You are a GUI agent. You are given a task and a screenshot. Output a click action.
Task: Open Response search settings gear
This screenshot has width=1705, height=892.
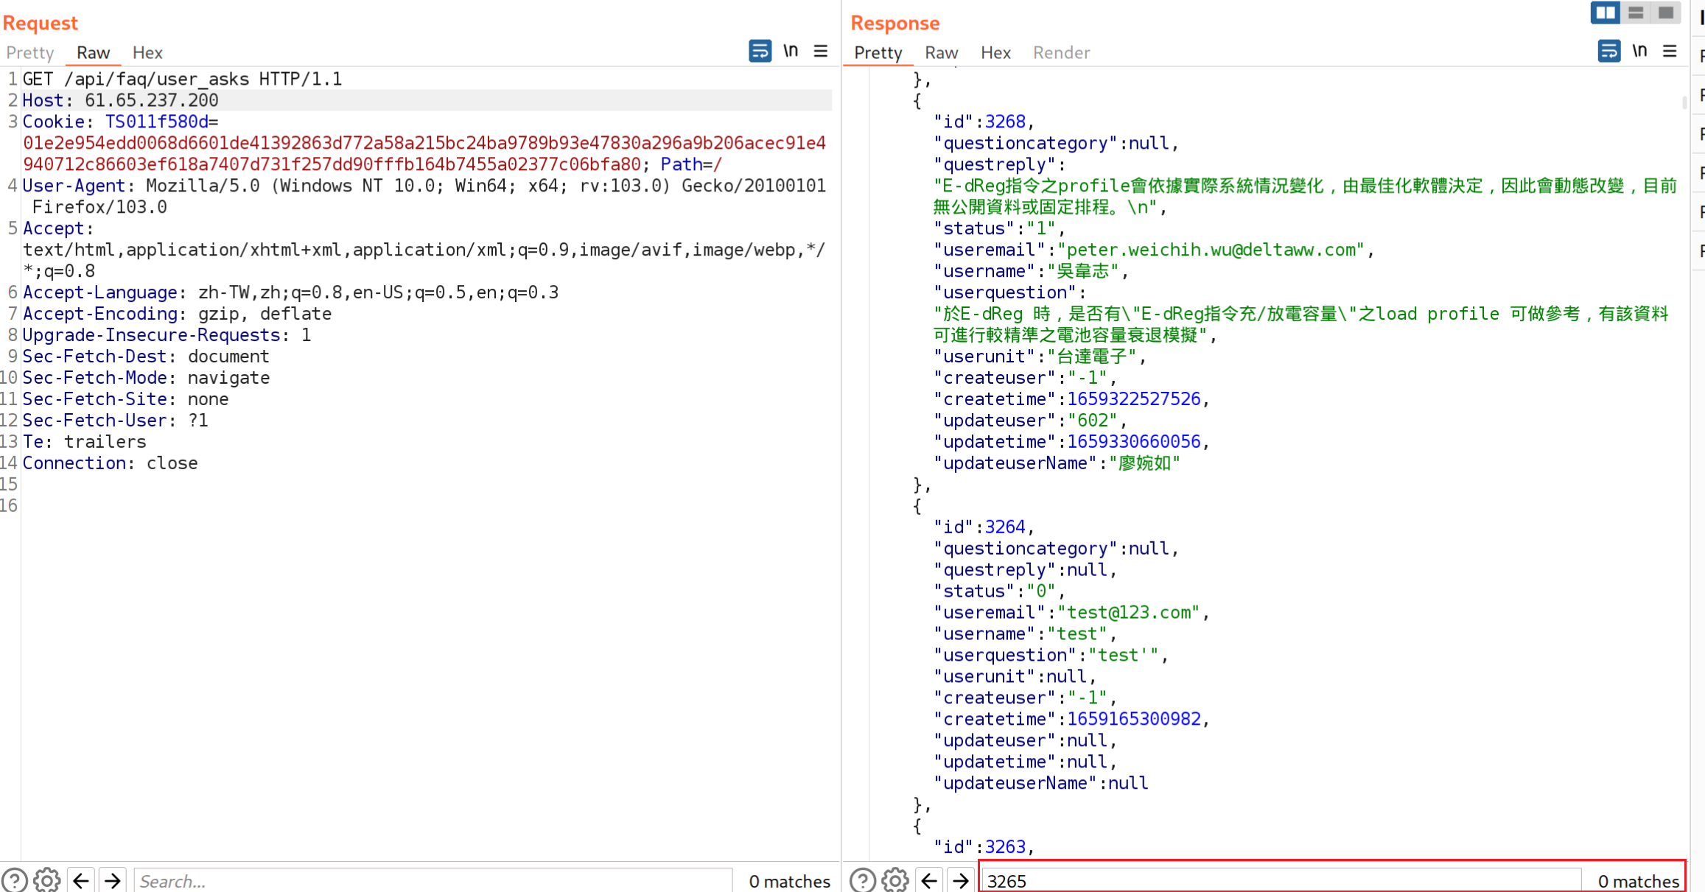coord(895,880)
